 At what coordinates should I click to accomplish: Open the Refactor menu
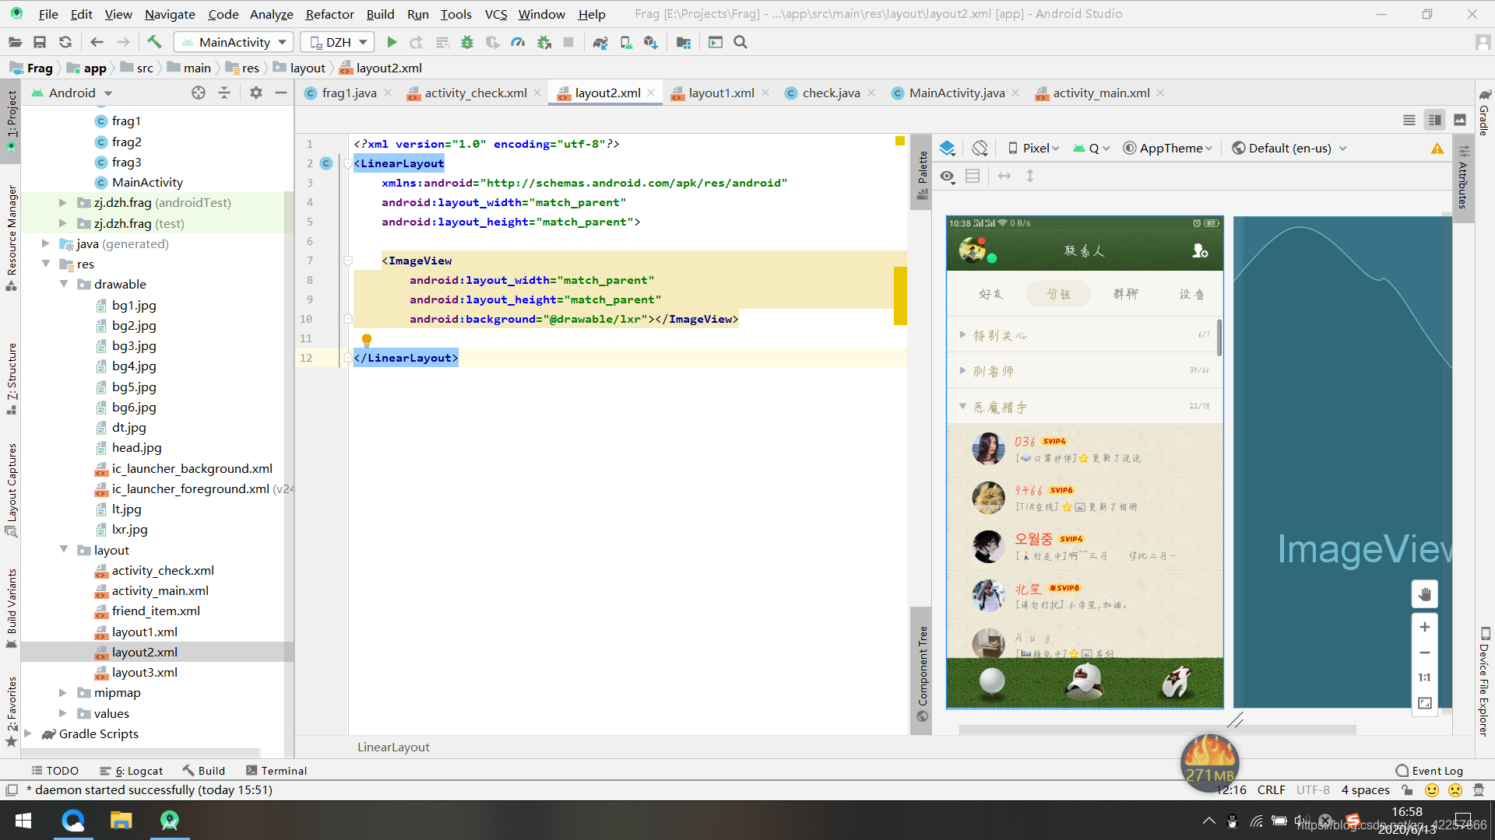pyautogui.click(x=329, y=14)
